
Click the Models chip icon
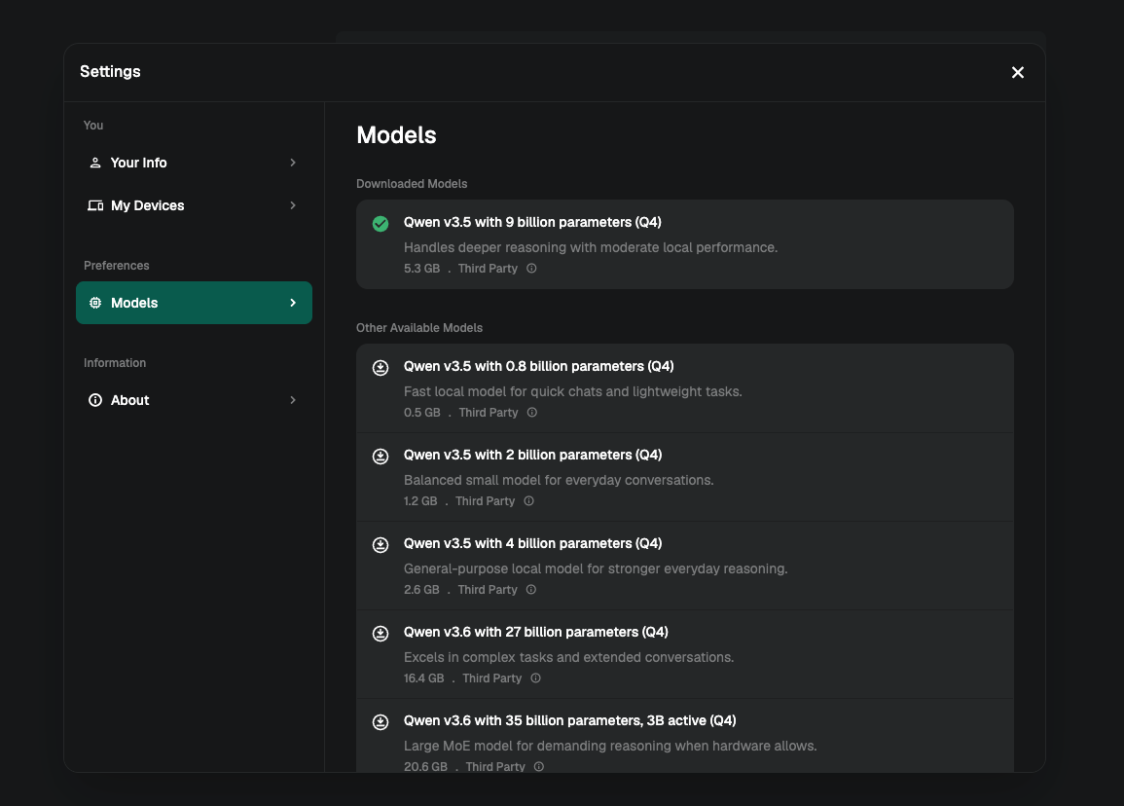coord(95,303)
